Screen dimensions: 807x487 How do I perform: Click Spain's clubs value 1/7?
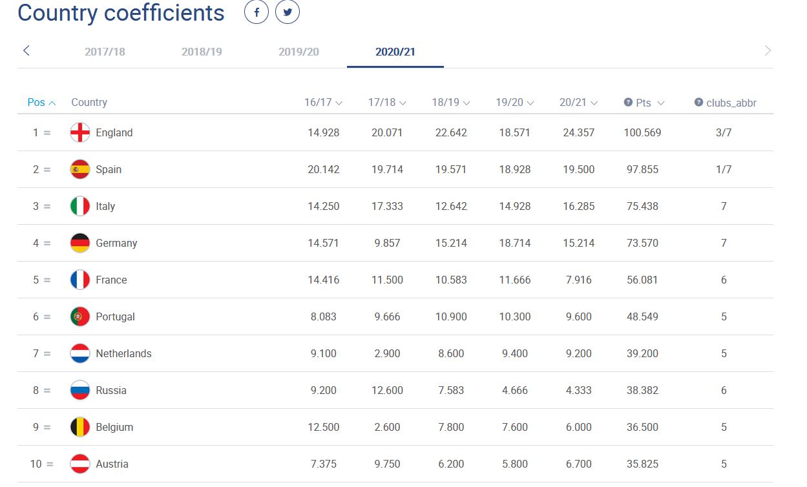[x=724, y=169]
